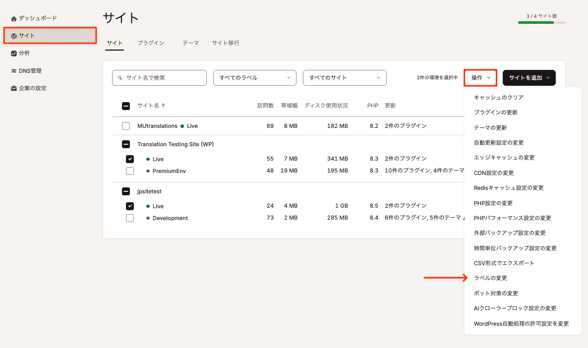
Task: Click the DNS管理 icon in sidebar
Action: 14,71
